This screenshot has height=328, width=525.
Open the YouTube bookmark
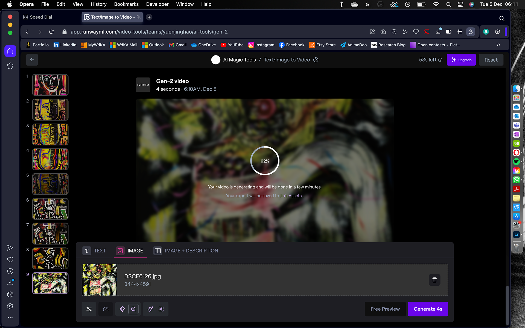[x=232, y=45]
